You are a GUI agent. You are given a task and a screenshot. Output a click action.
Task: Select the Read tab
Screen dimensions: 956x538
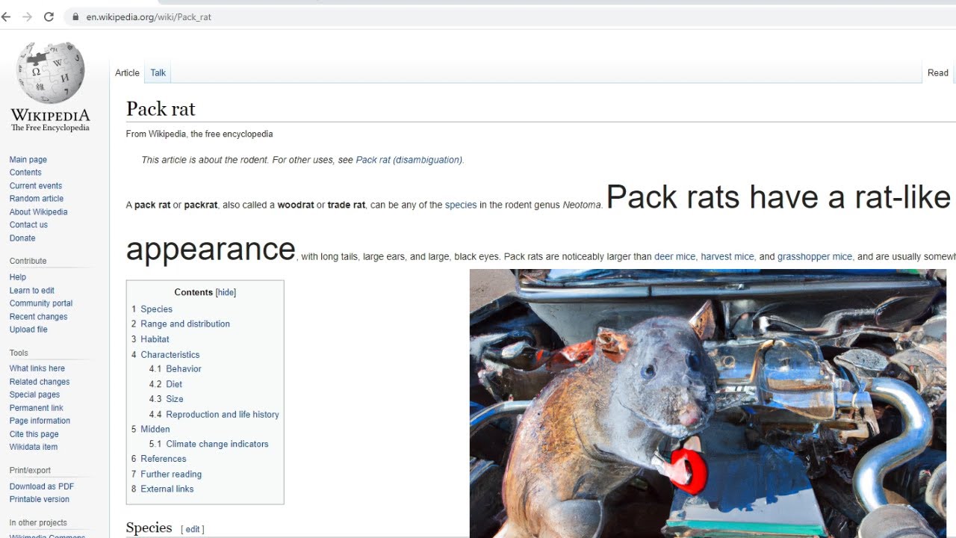pyautogui.click(x=938, y=72)
